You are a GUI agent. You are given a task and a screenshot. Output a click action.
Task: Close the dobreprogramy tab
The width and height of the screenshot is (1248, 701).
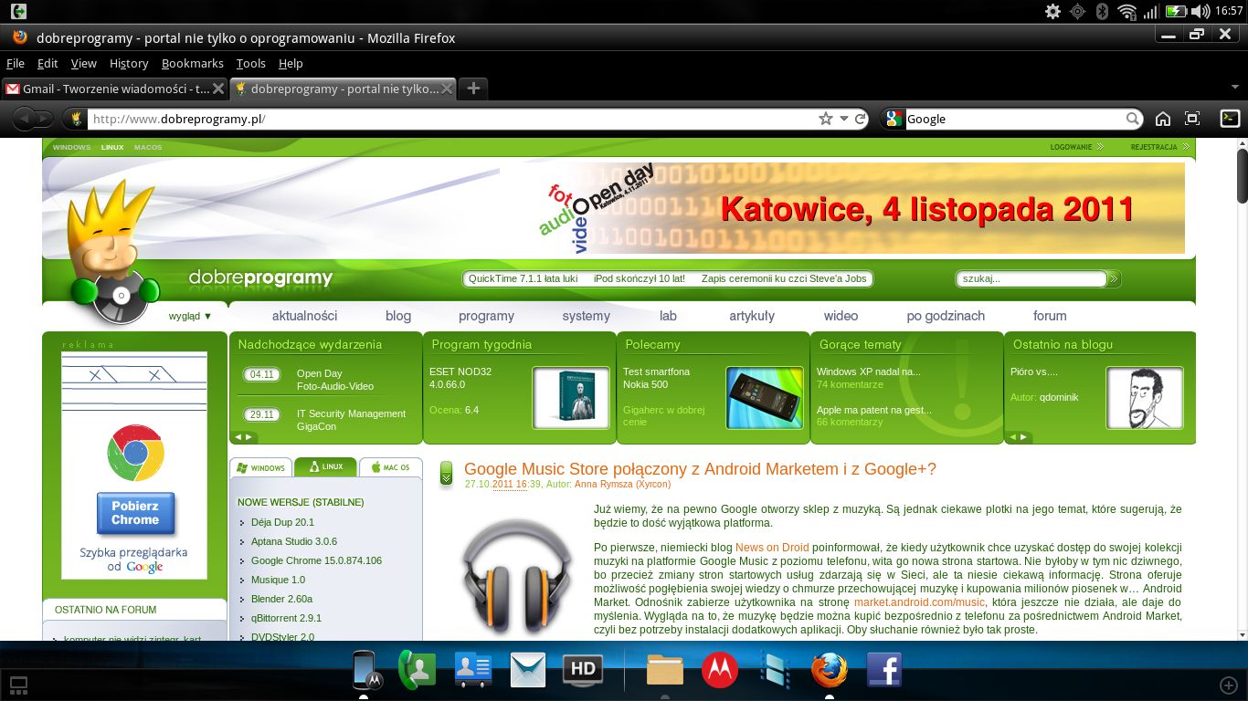pos(447,89)
